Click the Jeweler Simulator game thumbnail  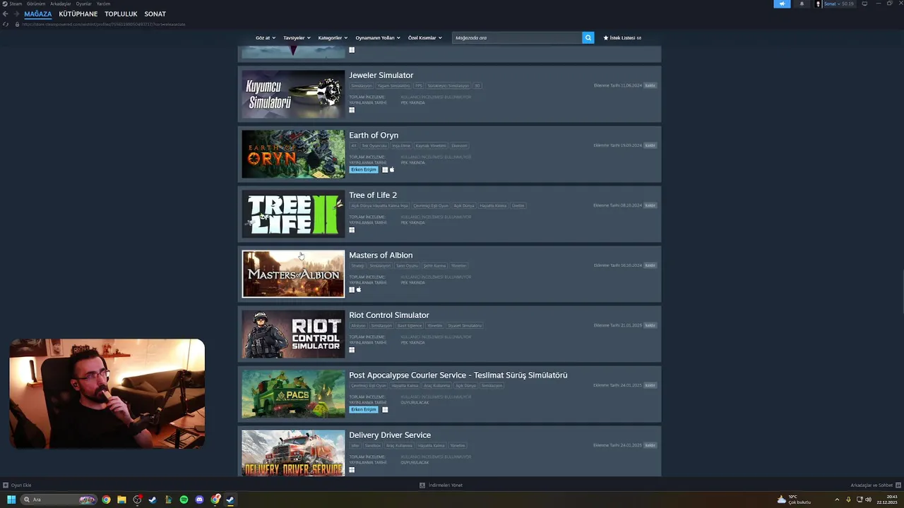pyautogui.click(x=293, y=94)
